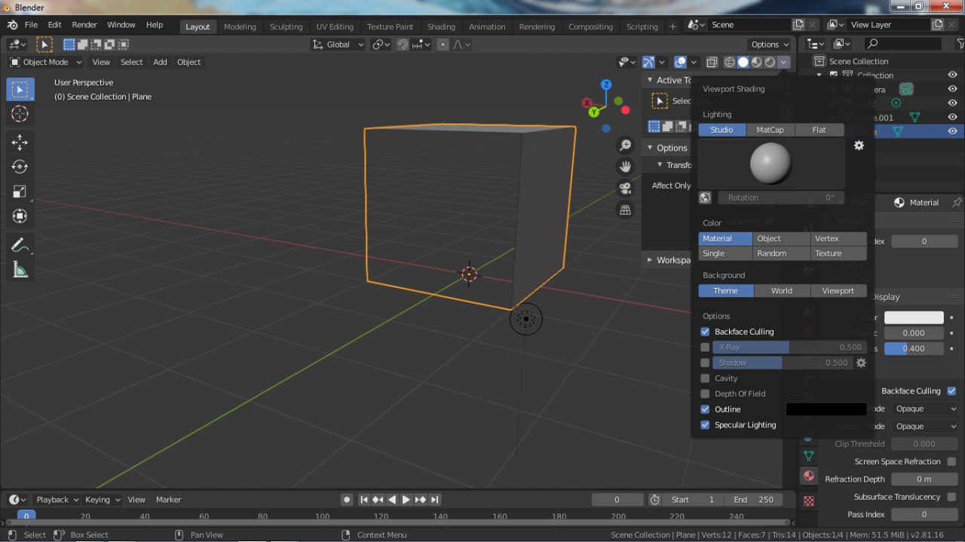This screenshot has width=965, height=542.
Task: Activate the Scale tool
Action: click(x=20, y=191)
